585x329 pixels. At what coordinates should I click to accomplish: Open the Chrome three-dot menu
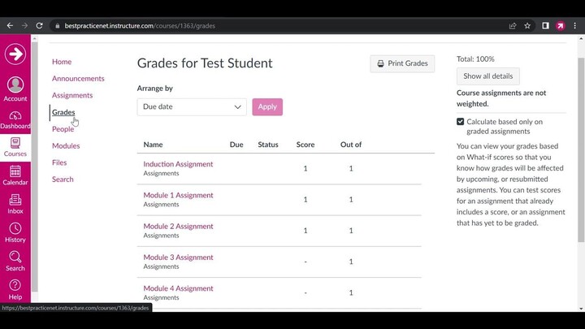pyautogui.click(x=575, y=26)
